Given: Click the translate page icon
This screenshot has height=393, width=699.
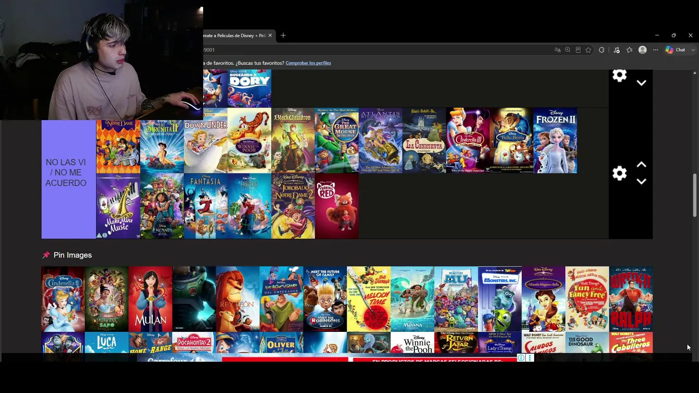Looking at the screenshot, I should [558, 50].
